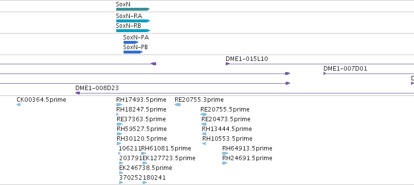Select the EK246738.5prime EST label
414x185 pixels.
145,168
